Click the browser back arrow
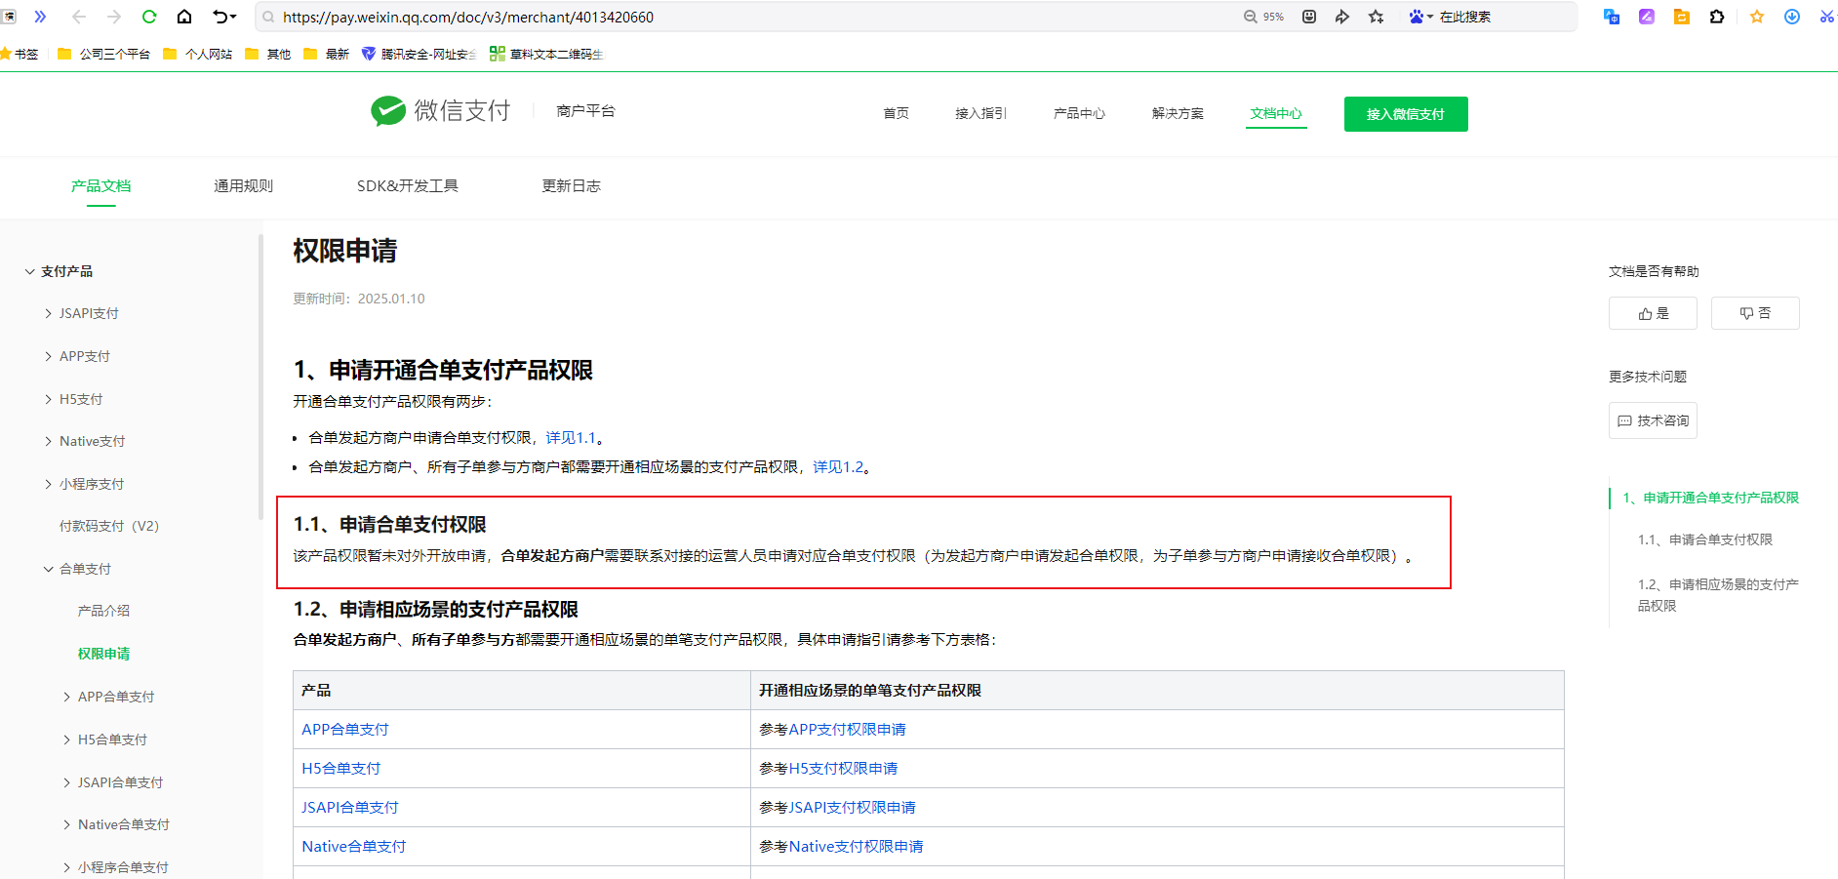Image resolution: width=1838 pixels, height=879 pixels. pos(79,17)
